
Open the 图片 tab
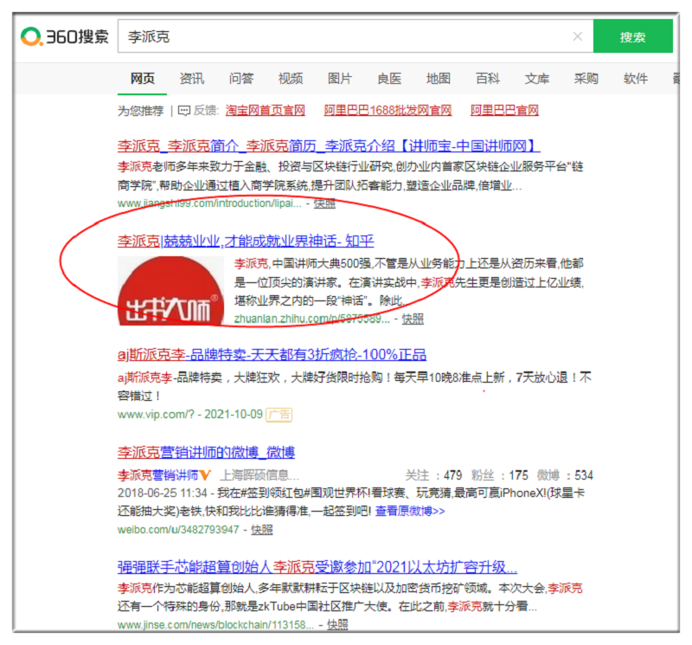(x=340, y=79)
